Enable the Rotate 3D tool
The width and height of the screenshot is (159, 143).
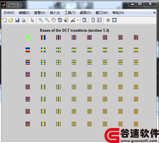click(60, 20)
